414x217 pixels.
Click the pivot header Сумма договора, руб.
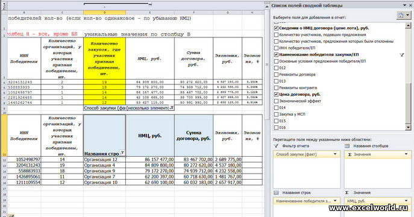(x=193, y=136)
